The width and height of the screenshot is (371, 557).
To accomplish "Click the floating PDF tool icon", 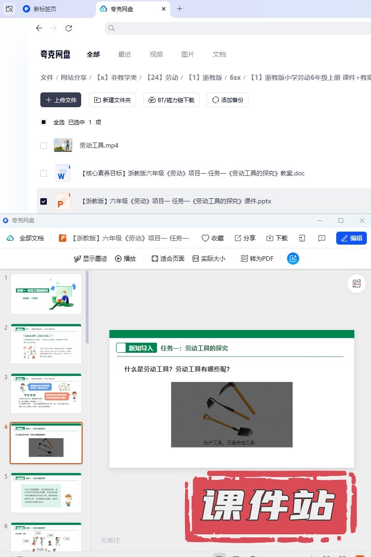I will tap(357, 284).
